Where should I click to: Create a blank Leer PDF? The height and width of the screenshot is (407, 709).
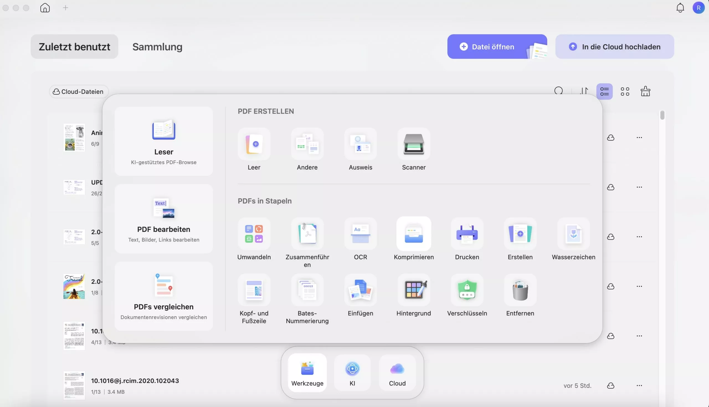pos(254,144)
